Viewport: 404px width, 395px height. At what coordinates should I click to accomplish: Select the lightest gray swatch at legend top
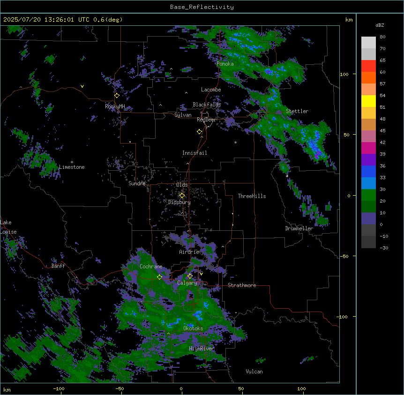click(x=368, y=43)
